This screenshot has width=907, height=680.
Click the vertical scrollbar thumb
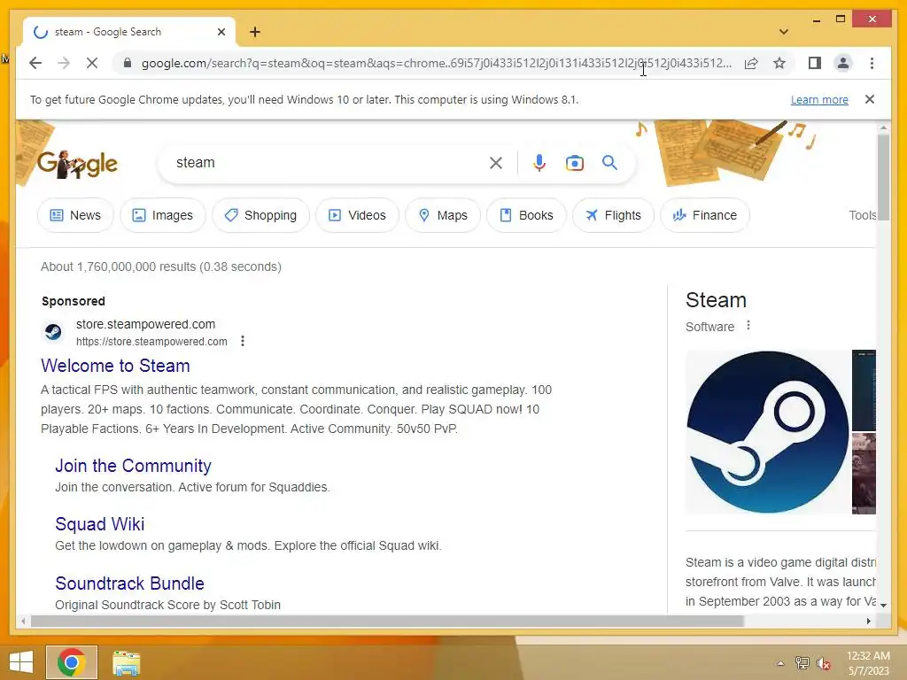tap(883, 176)
